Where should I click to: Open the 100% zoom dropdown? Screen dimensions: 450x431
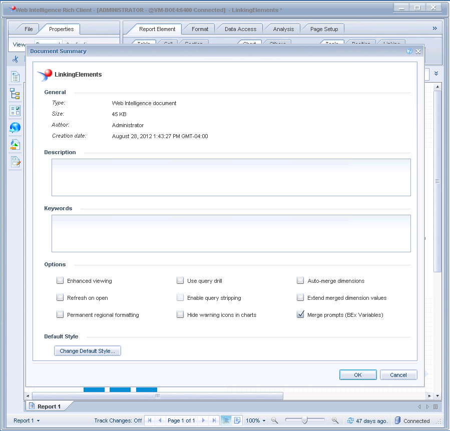[x=256, y=420]
